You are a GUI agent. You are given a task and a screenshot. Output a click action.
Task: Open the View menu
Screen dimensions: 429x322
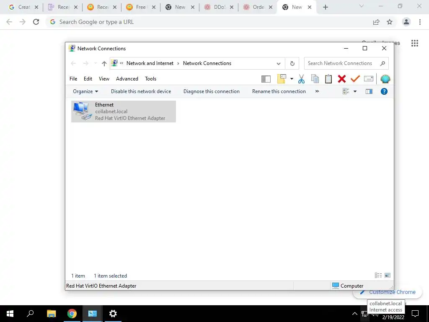coord(104,79)
